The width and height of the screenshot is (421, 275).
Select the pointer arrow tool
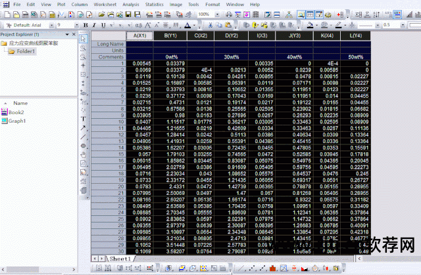(84, 39)
